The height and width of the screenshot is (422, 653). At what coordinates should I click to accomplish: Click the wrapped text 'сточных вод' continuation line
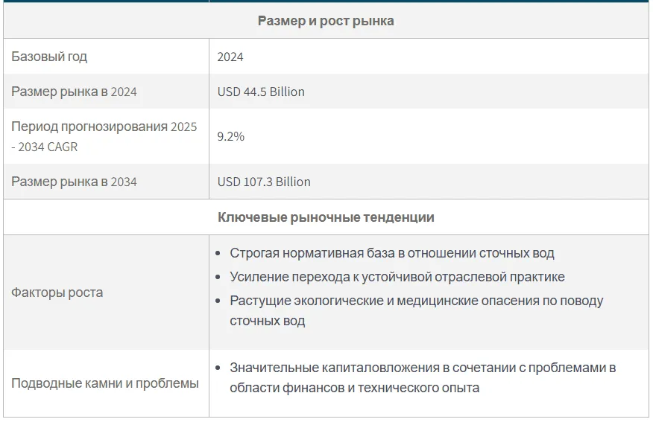[268, 321]
